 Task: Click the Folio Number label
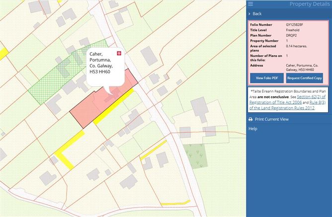click(x=261, y=25)
